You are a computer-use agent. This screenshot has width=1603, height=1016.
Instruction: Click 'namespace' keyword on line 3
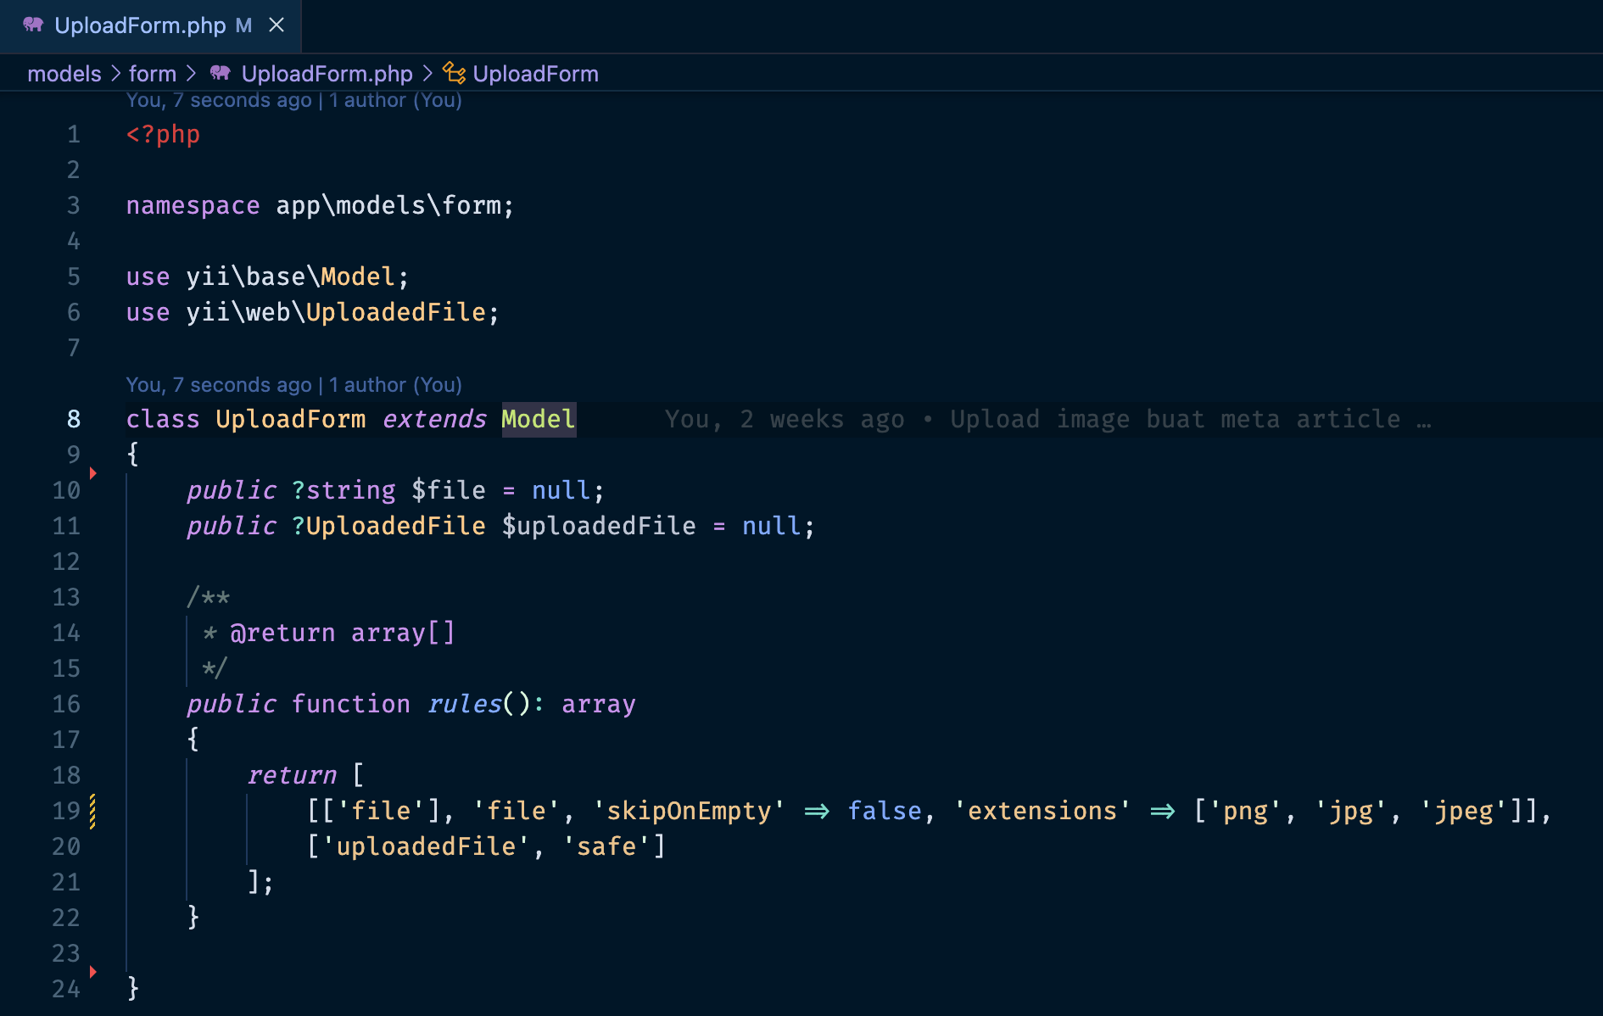click(193, 205)
